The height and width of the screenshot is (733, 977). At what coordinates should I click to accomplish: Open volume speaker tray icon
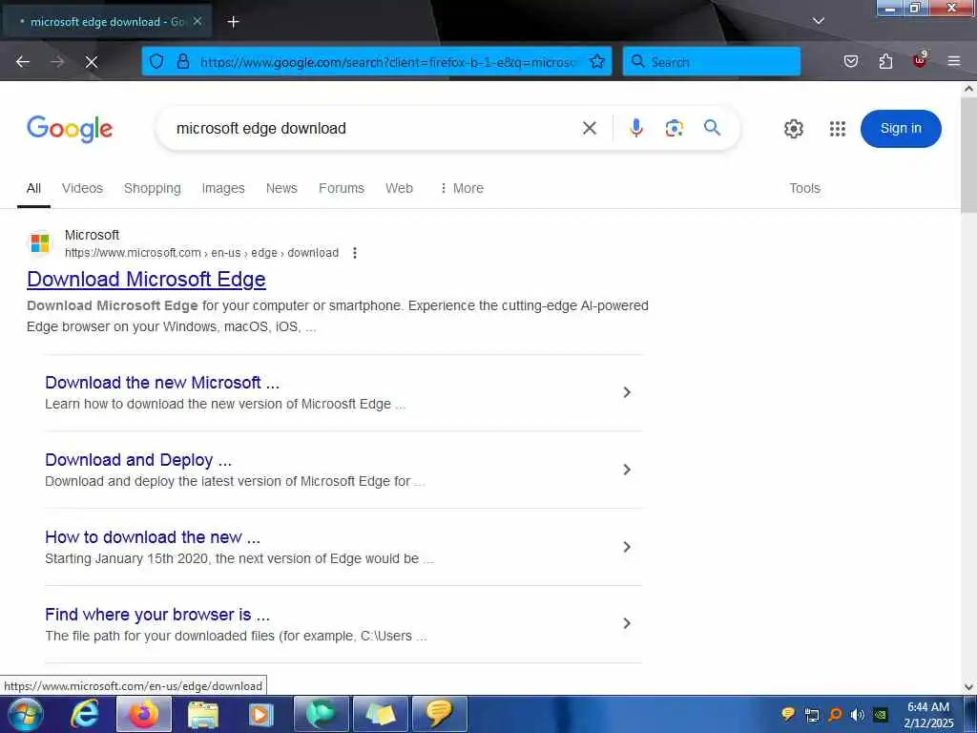click(x=858, y=715)
